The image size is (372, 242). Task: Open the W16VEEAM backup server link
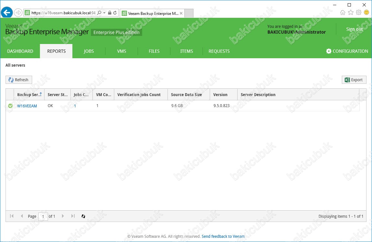pyautogui.click(x=27, y=106)
